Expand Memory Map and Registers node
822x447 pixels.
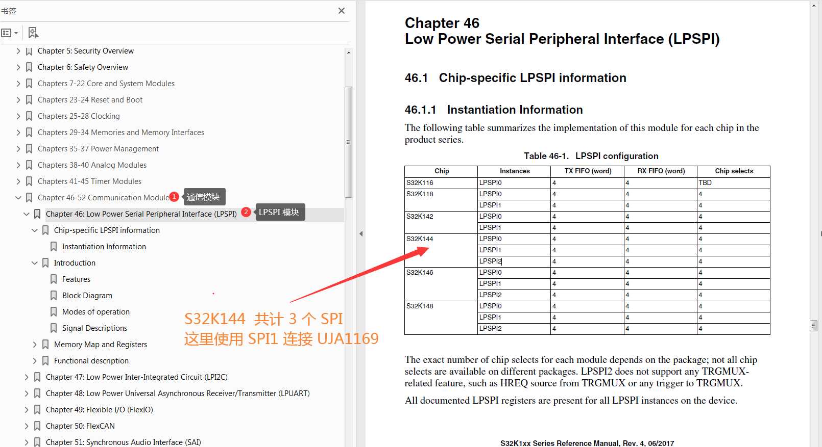[35, 345]
